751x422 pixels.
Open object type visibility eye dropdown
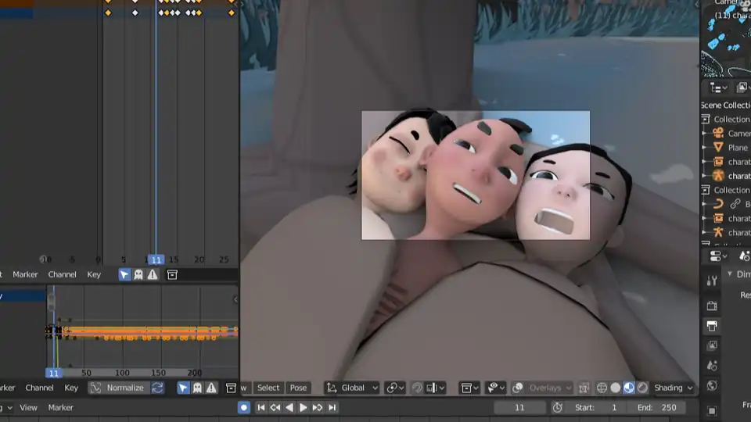(x=495, y=388)
